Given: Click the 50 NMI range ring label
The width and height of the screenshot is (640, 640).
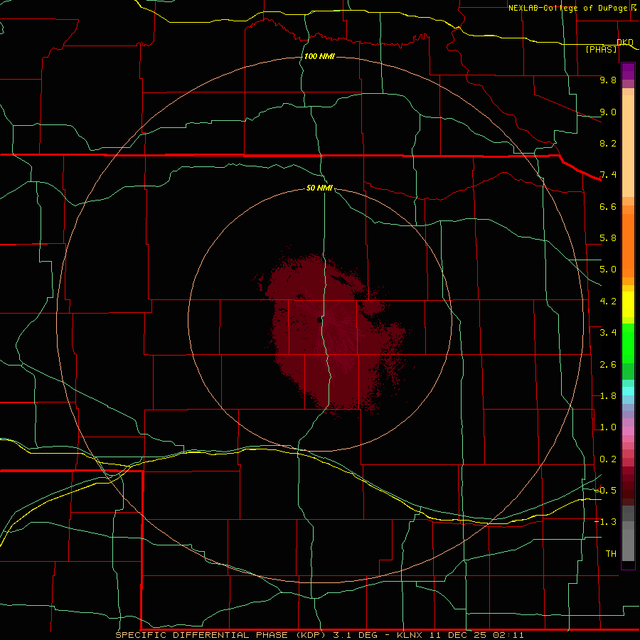Looking at the screenshot, I should 319,188.
